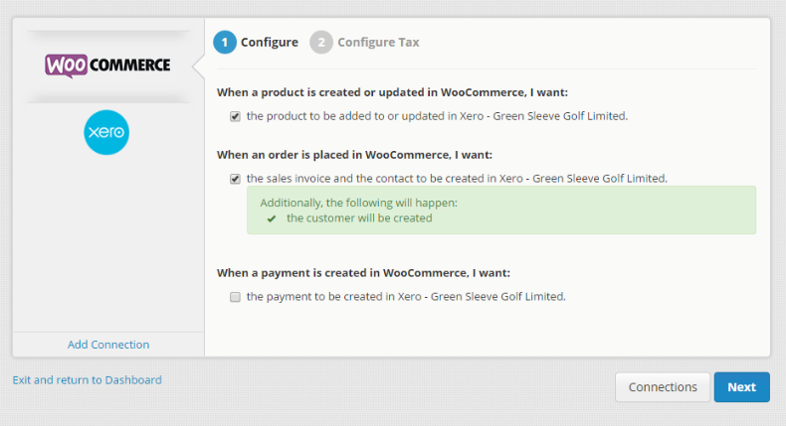Viewport: 786px width, 426px height.
Task: Click the step 2 number circle
Action: [321, 43]
